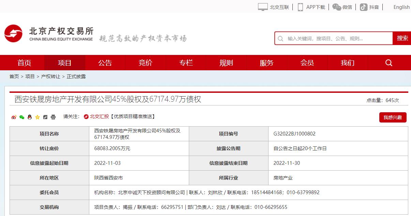411x216 pixels.
Task: Click 项目 in the breadcrumb
Action: 30,76
